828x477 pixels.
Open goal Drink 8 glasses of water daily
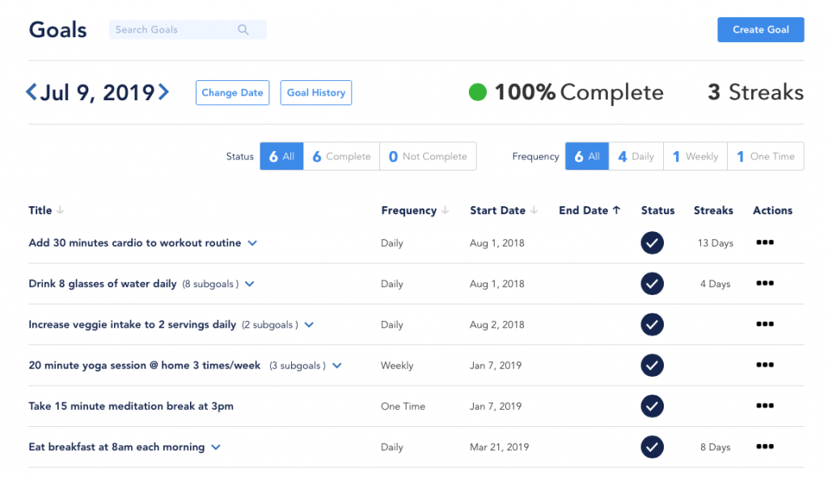point(103,284)
